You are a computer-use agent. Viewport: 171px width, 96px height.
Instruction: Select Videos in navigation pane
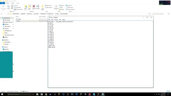[x=6, y=37]
